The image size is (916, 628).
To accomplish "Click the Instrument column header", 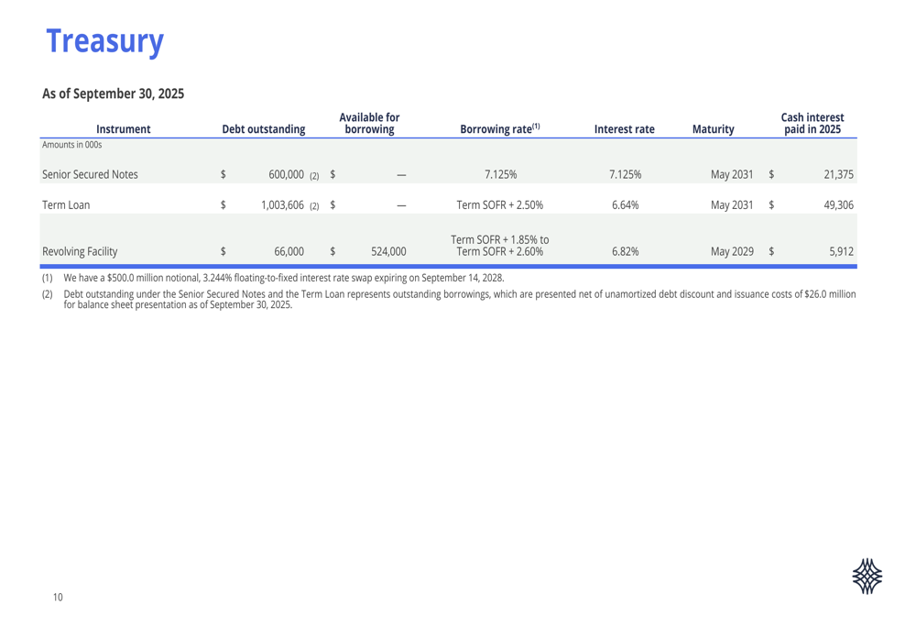I will coord(123,129).
